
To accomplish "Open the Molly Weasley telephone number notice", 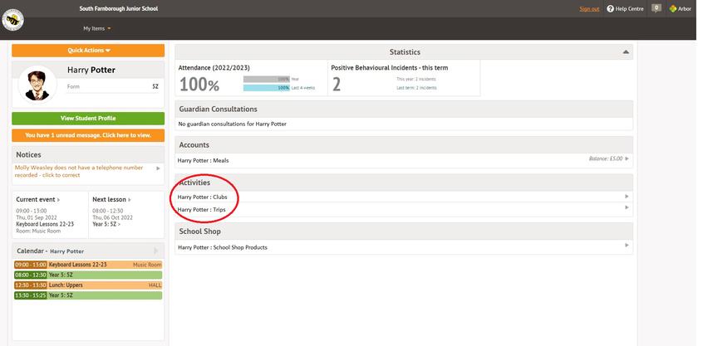I will point(79,172).
